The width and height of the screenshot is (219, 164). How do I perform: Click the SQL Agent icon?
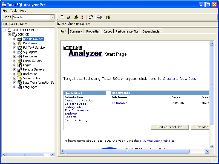(x=20, y=52)
